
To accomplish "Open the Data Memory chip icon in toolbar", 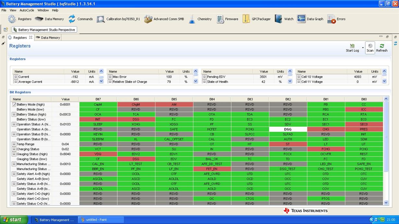I will (x=39, y=19).
